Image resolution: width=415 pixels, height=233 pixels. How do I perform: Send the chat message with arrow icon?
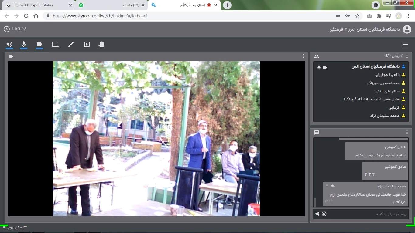(x=317, y=214)
